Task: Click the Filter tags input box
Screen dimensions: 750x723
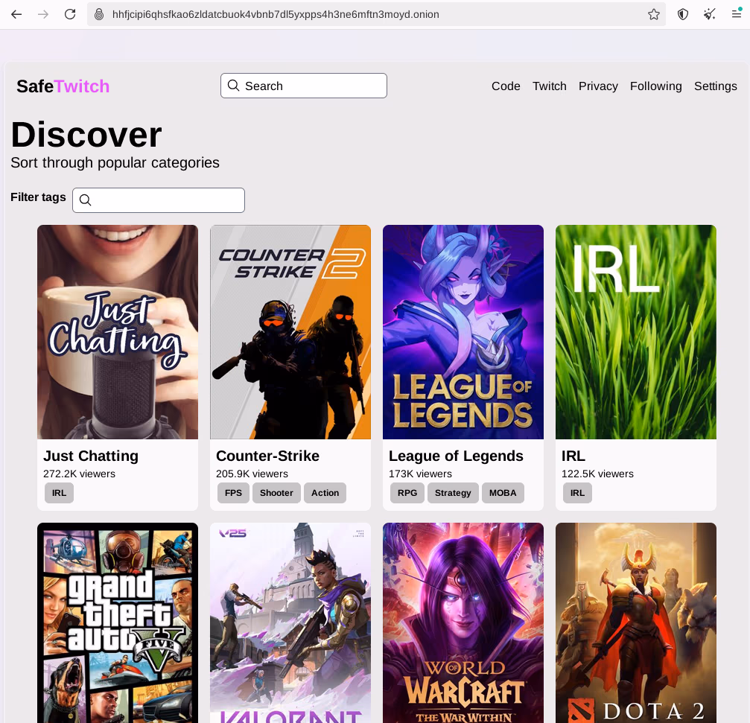Action: 168,200
